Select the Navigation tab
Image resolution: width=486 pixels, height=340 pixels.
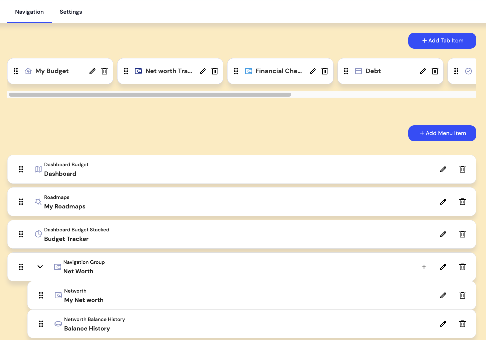[29, 12]
